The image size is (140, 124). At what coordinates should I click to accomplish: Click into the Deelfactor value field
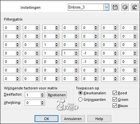click(33, 95)
